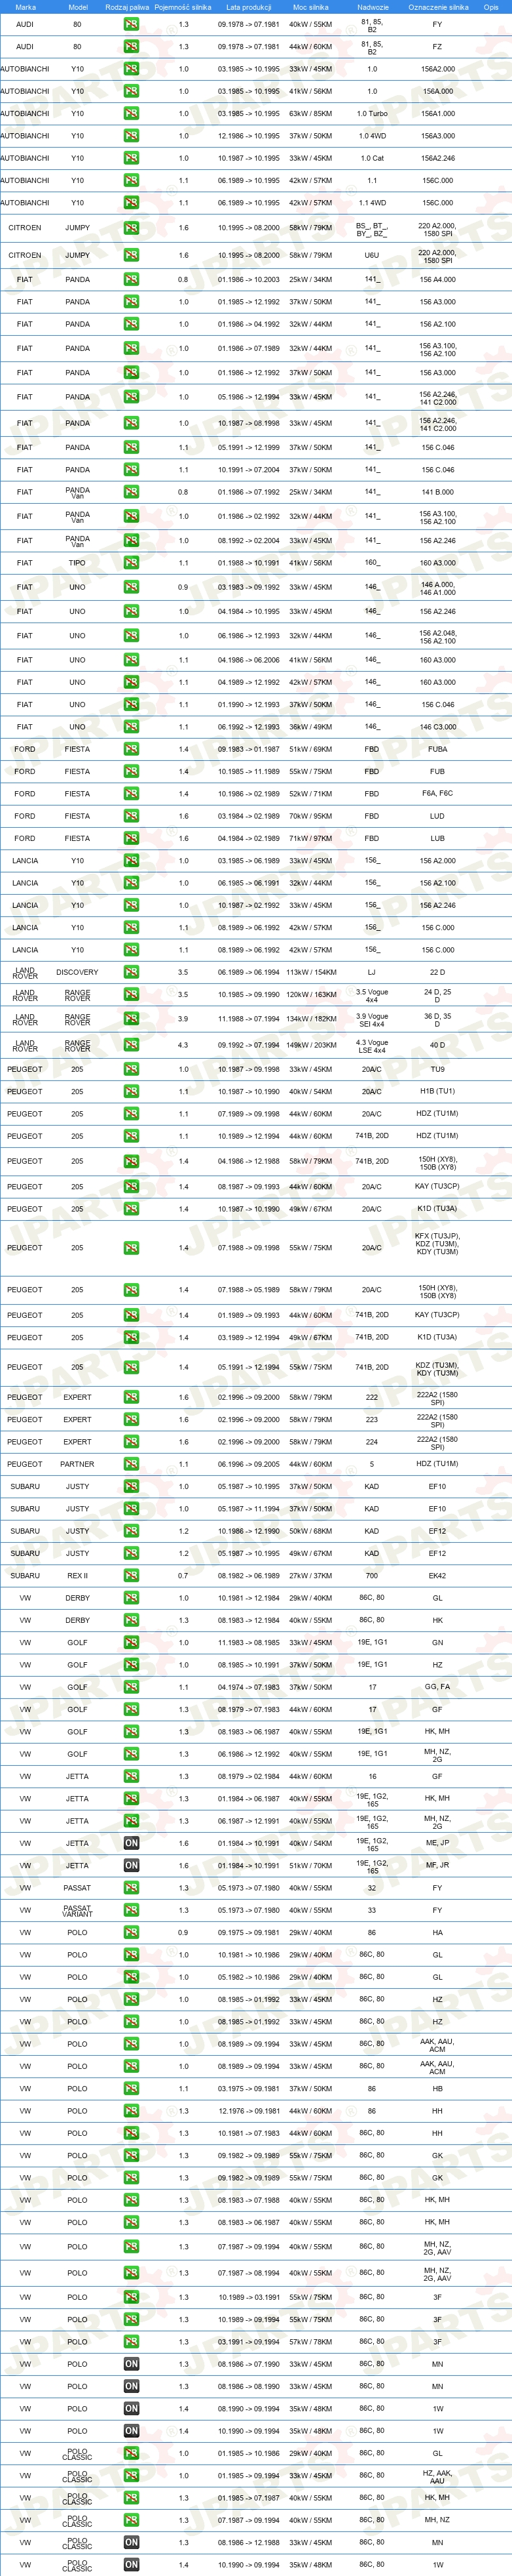Select petrol icon in Subaru Rex II row
This screenshot has height=2576, width=512.
pos(131,1576)
